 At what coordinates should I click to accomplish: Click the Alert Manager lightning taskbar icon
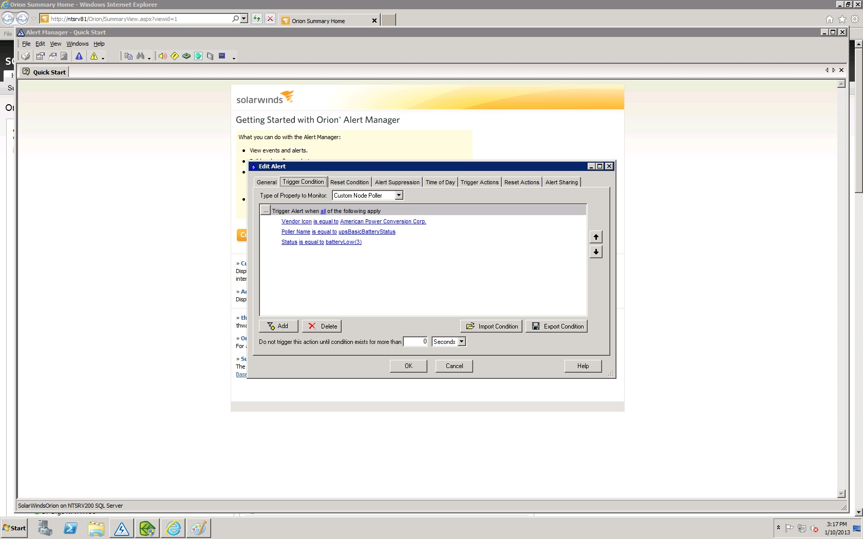(122, 528)
